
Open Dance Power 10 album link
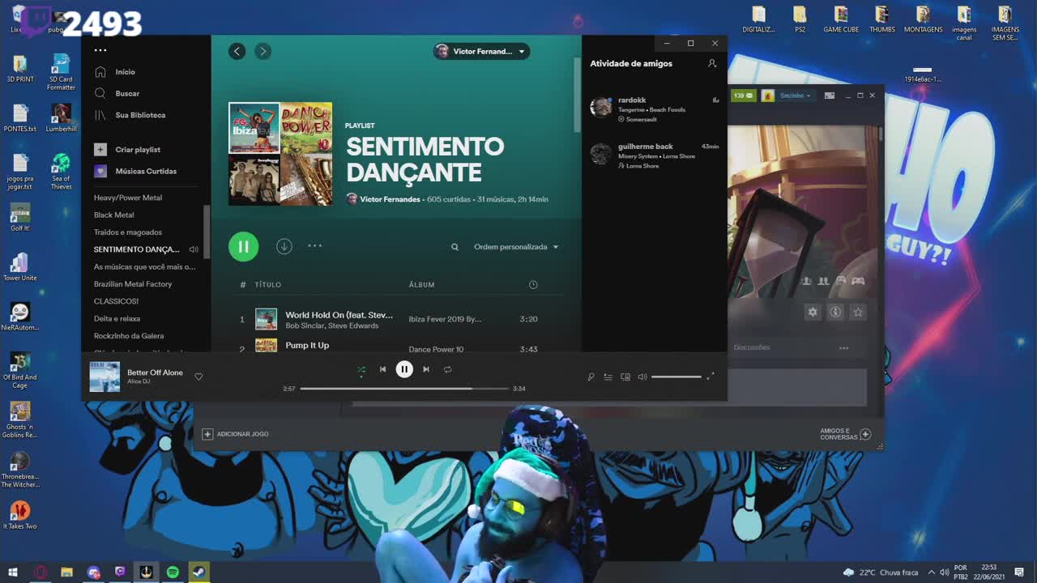(x=436, y=349)
